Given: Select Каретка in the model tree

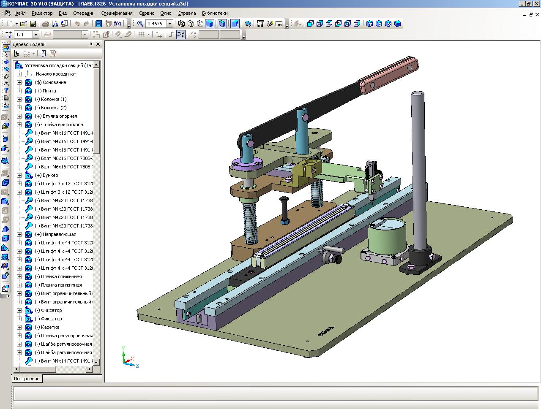Looking at the screenshot, I should pos(50,327).
